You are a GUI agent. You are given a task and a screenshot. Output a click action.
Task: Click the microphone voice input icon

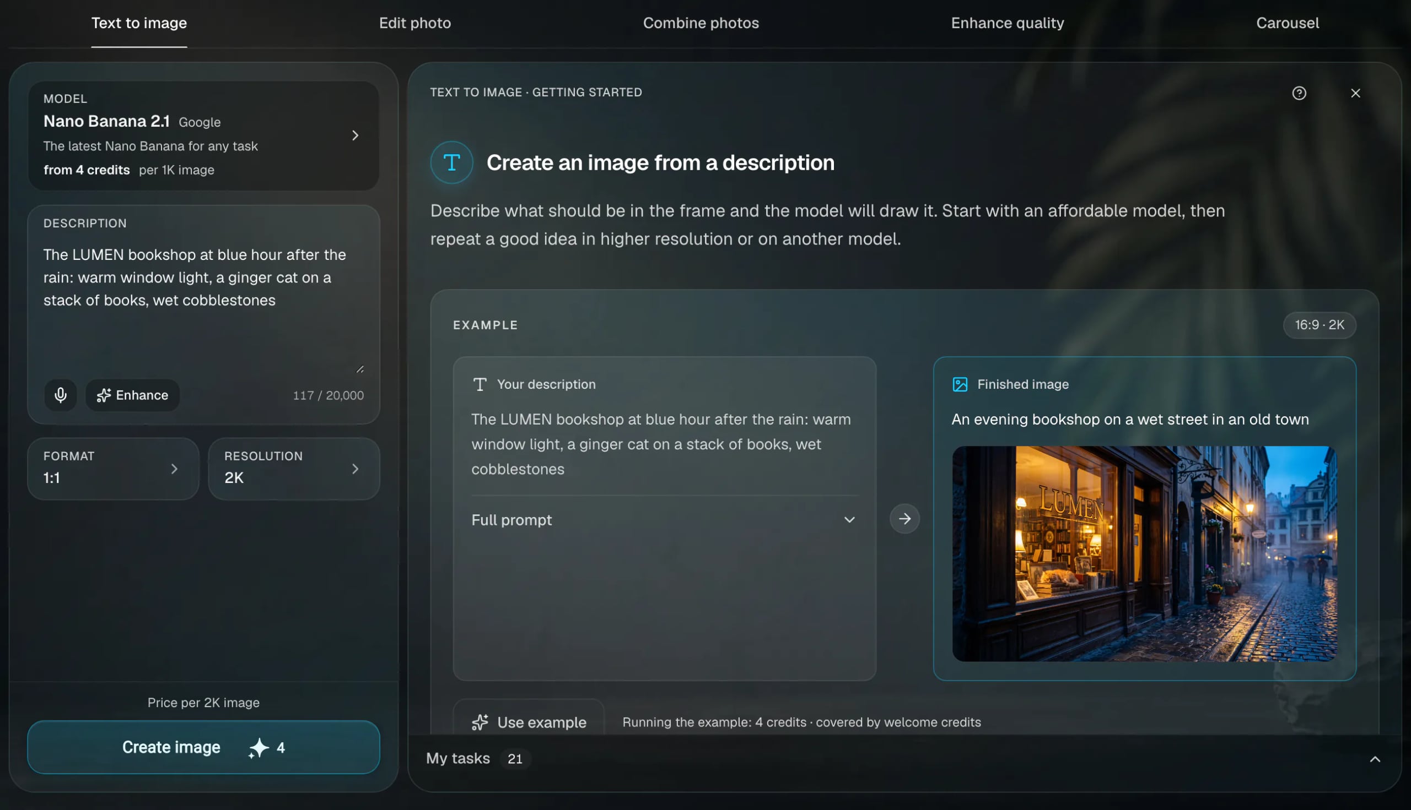pyautogui.click(x=60, y=395)
